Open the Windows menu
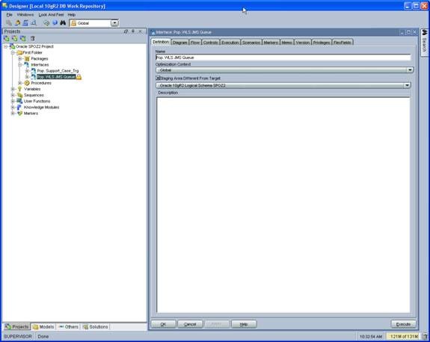Image resolution: width=430 pixels, height=342 pixels. [x=25, y=14]
